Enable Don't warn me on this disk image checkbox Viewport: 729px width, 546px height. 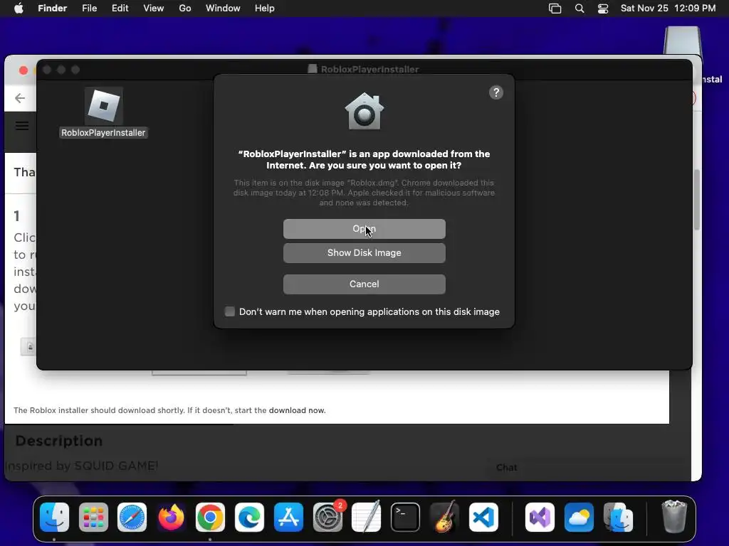[x=230, y=311]
